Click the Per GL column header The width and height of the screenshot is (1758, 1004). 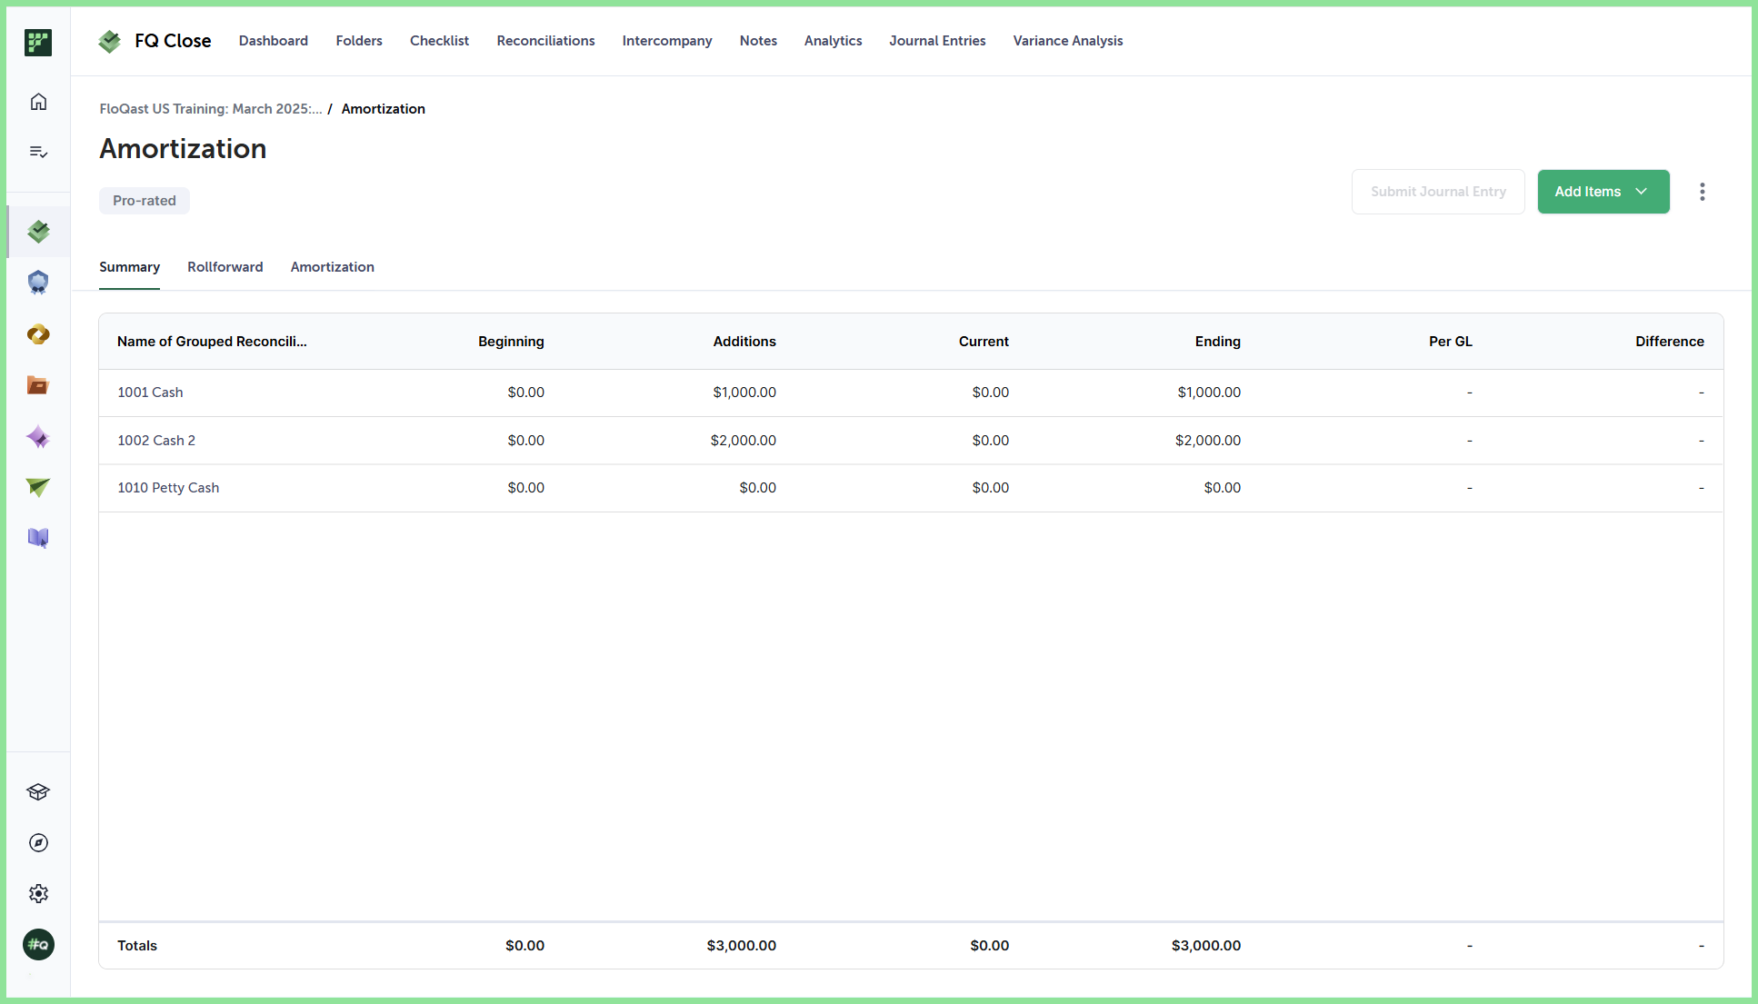point(1451,342)
